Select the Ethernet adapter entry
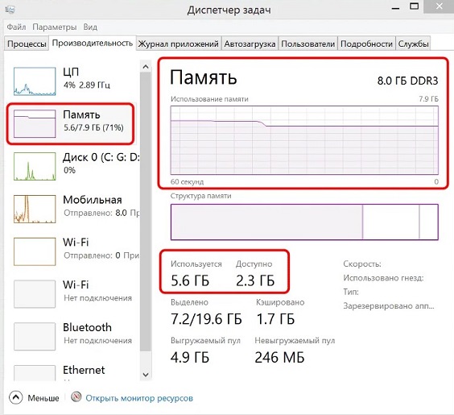 (x=72, y=372)
